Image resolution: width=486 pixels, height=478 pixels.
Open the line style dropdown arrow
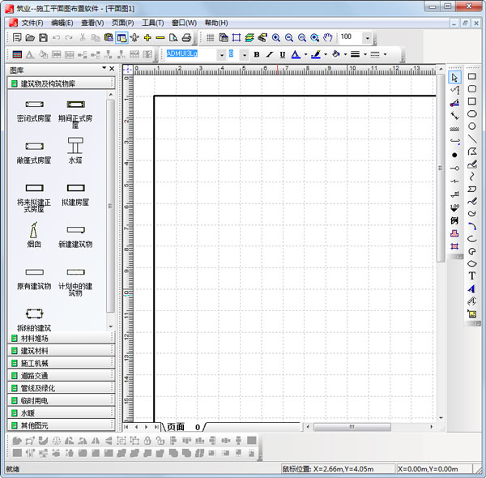385,54
